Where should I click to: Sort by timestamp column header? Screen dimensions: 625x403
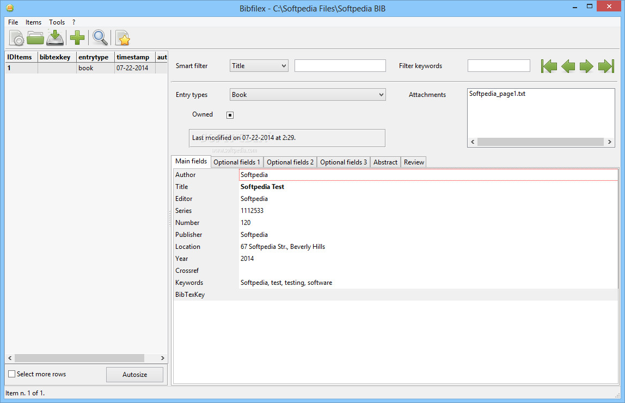[134, 57]
